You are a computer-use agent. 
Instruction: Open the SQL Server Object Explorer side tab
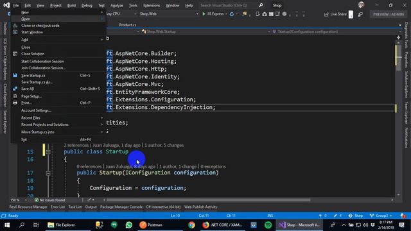pos(4,59)
